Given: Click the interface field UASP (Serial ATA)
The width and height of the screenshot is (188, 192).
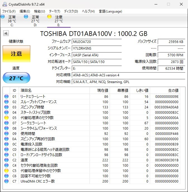Looking at the screenshot, I should pyautogui.click(x=97, y=55).
